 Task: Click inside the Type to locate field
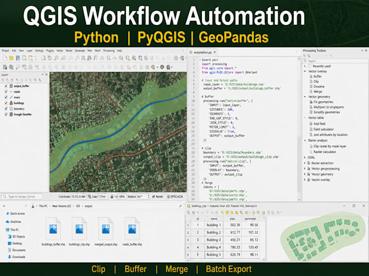22,196
